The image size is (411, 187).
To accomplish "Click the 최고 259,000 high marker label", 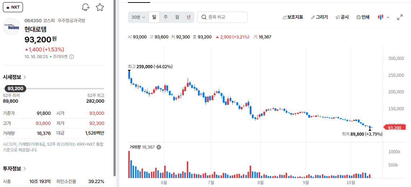I will [x=150, y=67].
